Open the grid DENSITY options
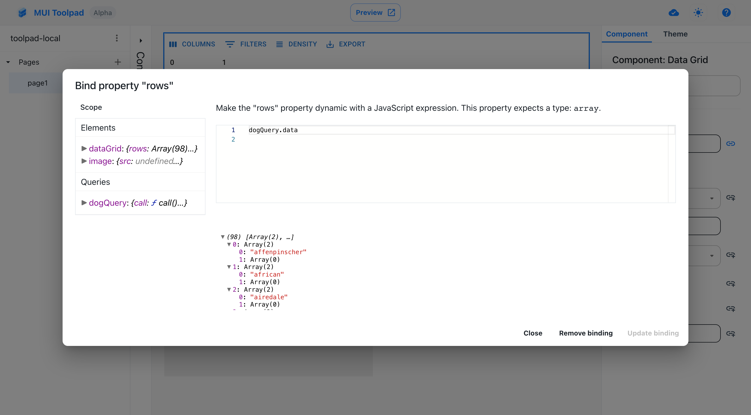The image size is (751, 415). click(x=296, y=44)
